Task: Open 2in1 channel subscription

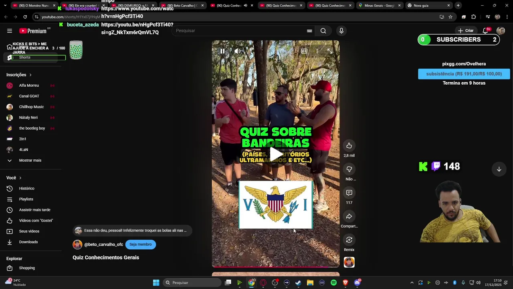Action: (x=30, y=139)
